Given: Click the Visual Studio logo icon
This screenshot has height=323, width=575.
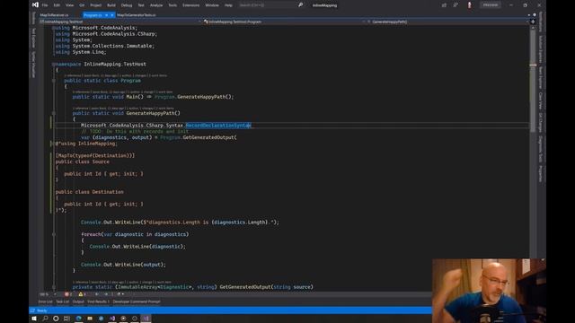Looking at the screenshot, I should click(35, 4).
